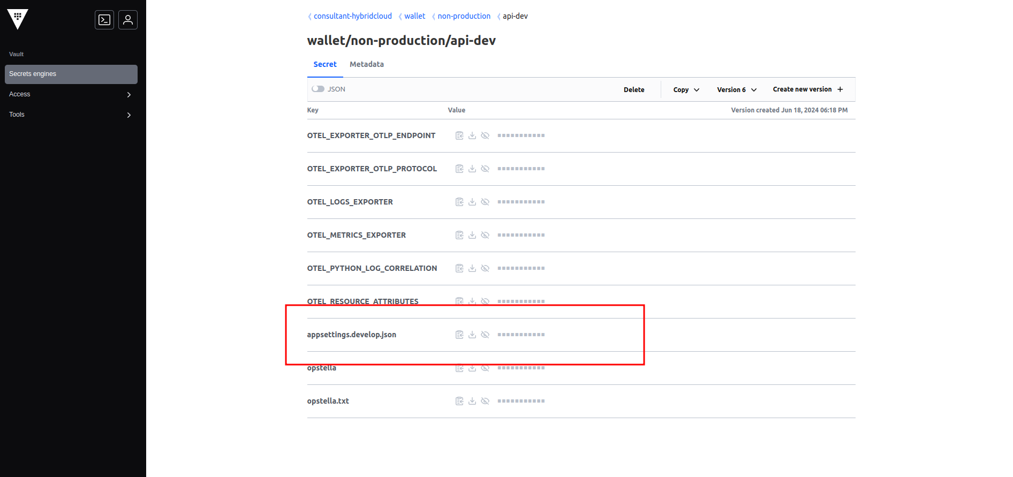Reveal the OTEL_EXPORTER_OTLP_PROTOCOL value
This screenshot has width=1013, height=477.
[x=485, y=169]
